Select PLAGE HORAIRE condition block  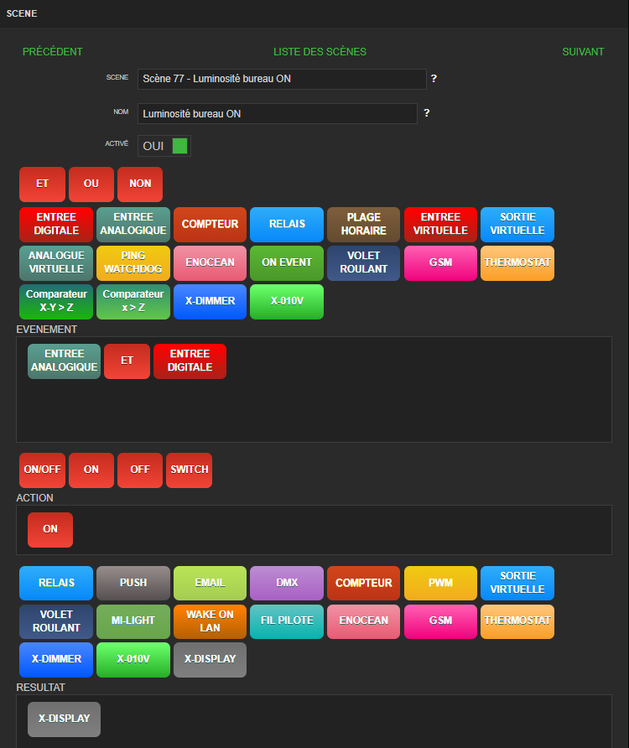pyautogui.click(x=364, y=224)
